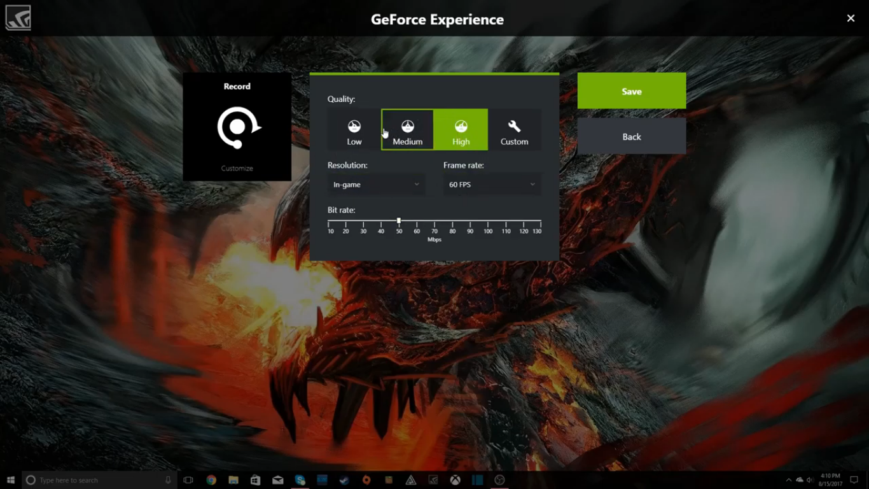Viewport: 869px width, 489px height.
Task: Launch Google Chrome from the taskbar
Action: coord(211,480)
